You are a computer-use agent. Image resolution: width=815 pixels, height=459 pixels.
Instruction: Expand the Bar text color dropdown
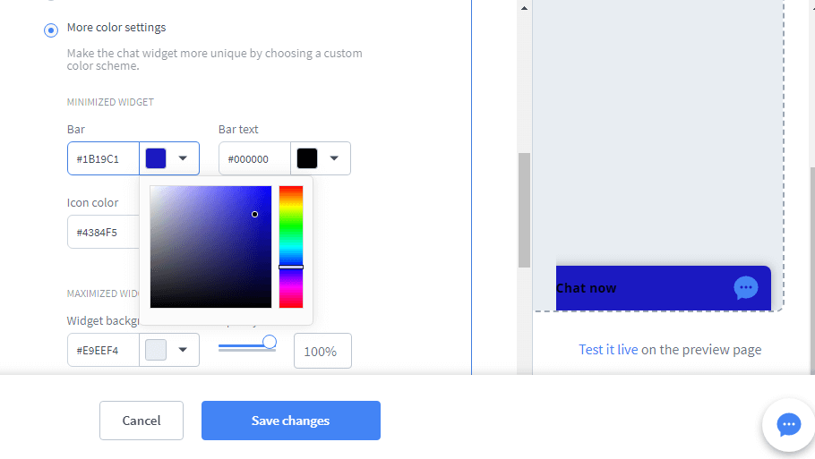coord(334,157)
